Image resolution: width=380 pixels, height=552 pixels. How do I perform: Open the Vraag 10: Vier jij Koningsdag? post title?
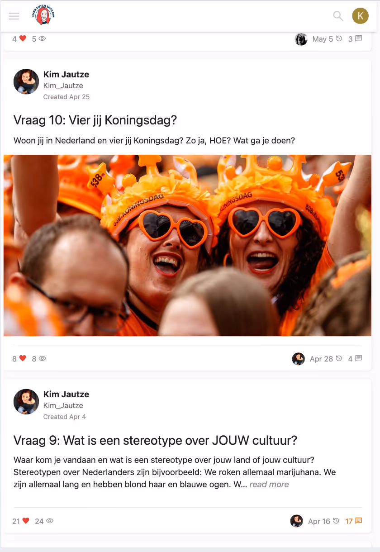[95, 120]
